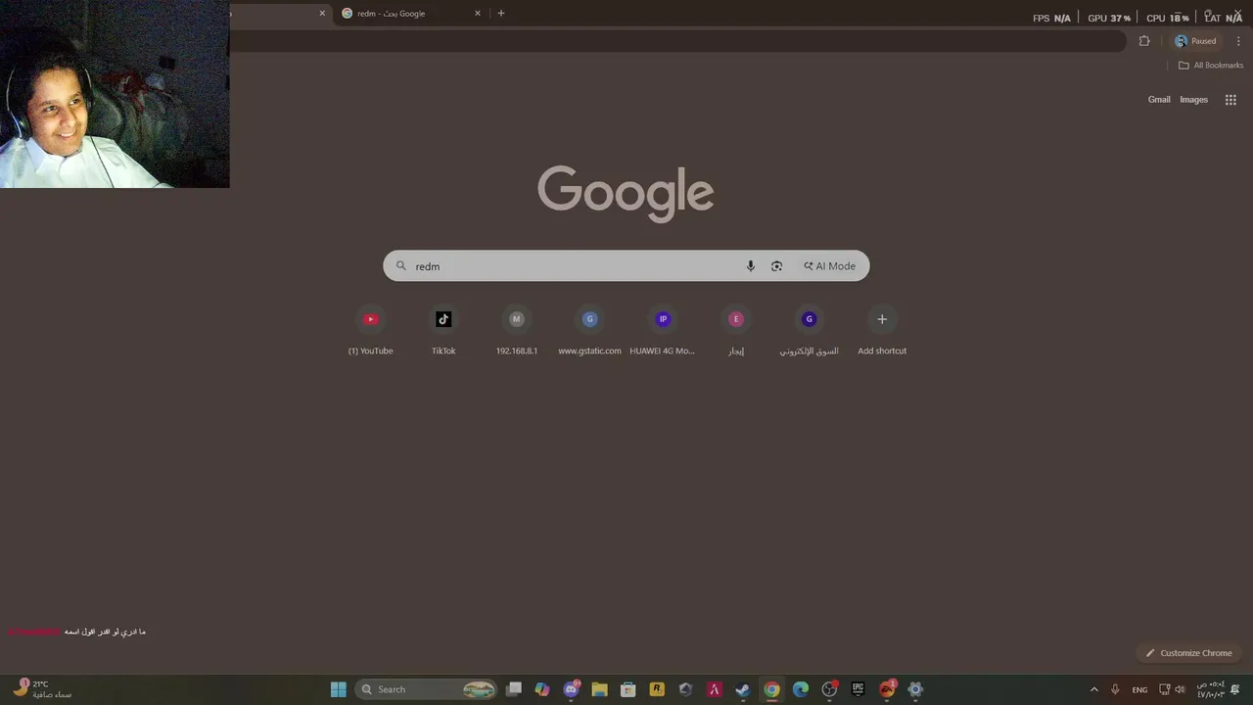
Task: Open Settings gear from the taskbar
Action: click(915, 689)
